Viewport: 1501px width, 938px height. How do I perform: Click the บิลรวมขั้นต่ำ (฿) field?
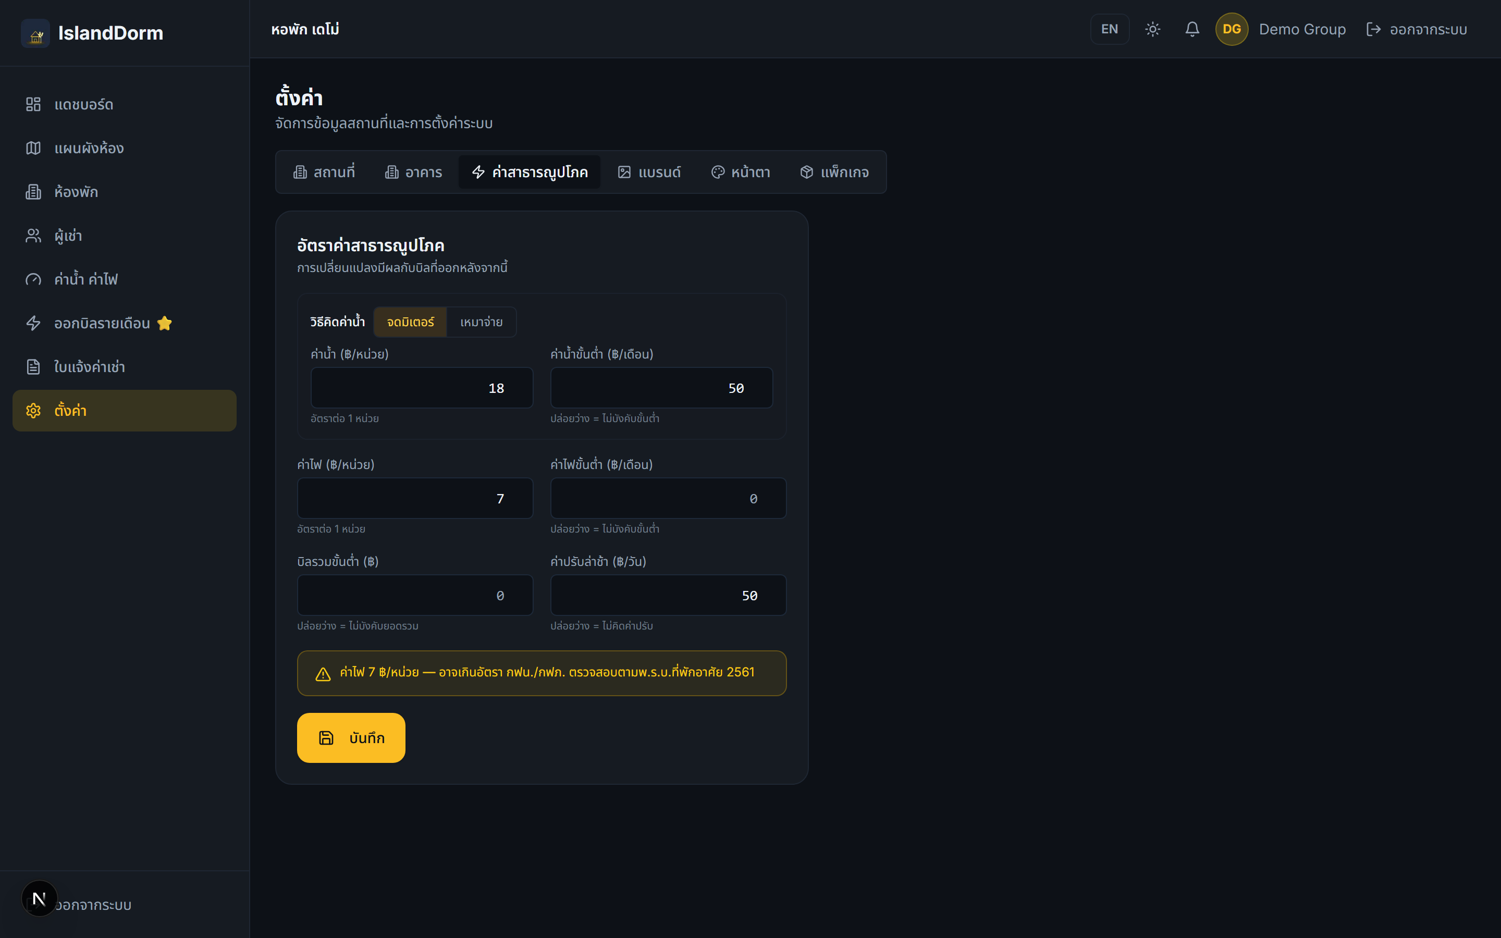click(415, 595)
